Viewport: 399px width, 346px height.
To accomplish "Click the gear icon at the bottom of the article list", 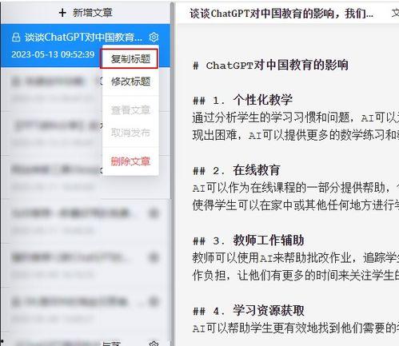I will point(154,344).
